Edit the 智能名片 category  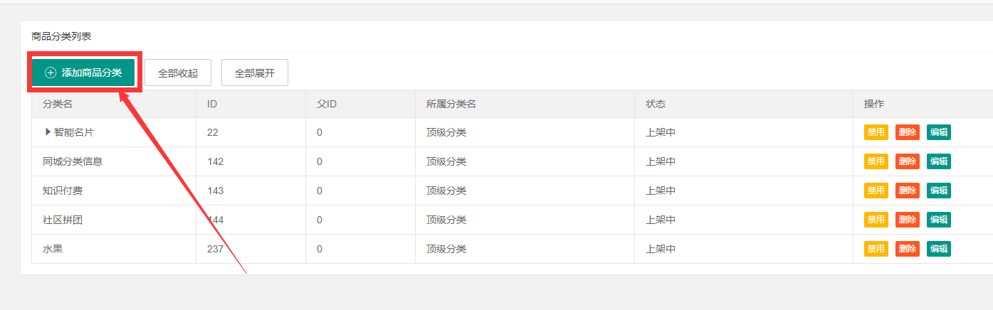point(938,132)
